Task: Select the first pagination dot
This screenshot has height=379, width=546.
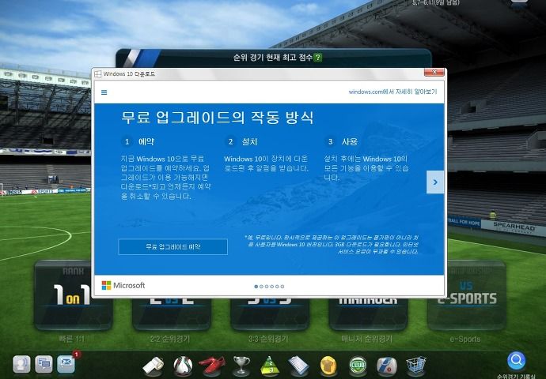Action: 256,287
